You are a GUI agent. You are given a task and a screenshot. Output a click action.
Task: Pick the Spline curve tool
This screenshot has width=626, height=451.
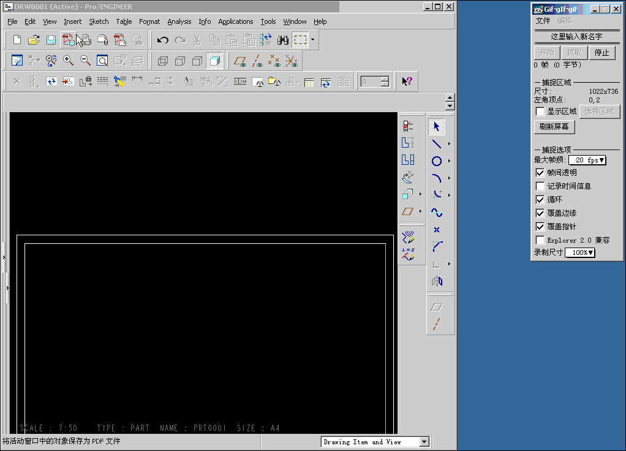click(x=436, y=213)
